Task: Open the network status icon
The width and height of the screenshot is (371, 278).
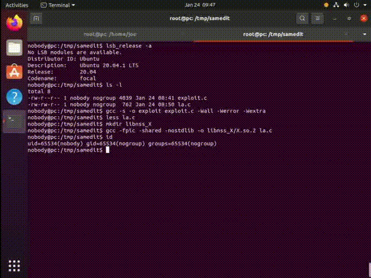Action: coord(336,5)
